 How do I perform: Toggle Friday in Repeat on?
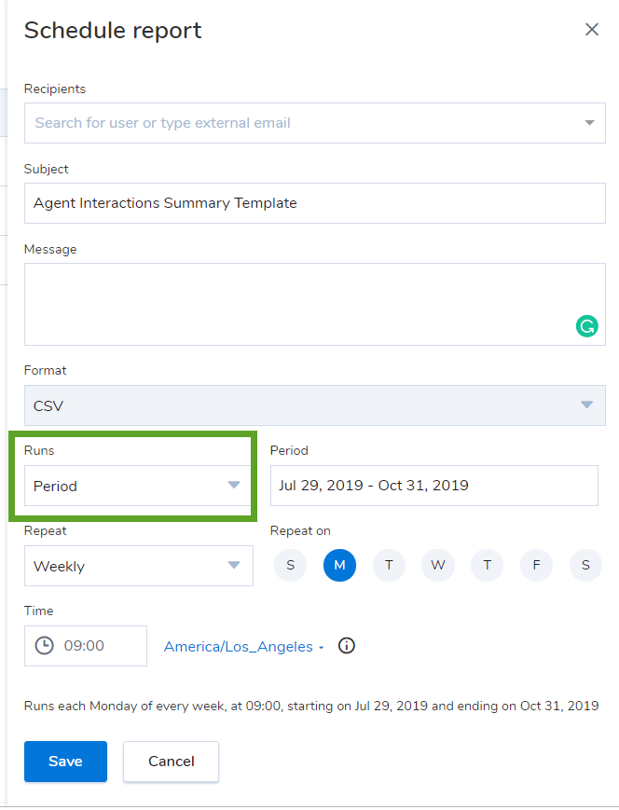[x=536, y=566]
